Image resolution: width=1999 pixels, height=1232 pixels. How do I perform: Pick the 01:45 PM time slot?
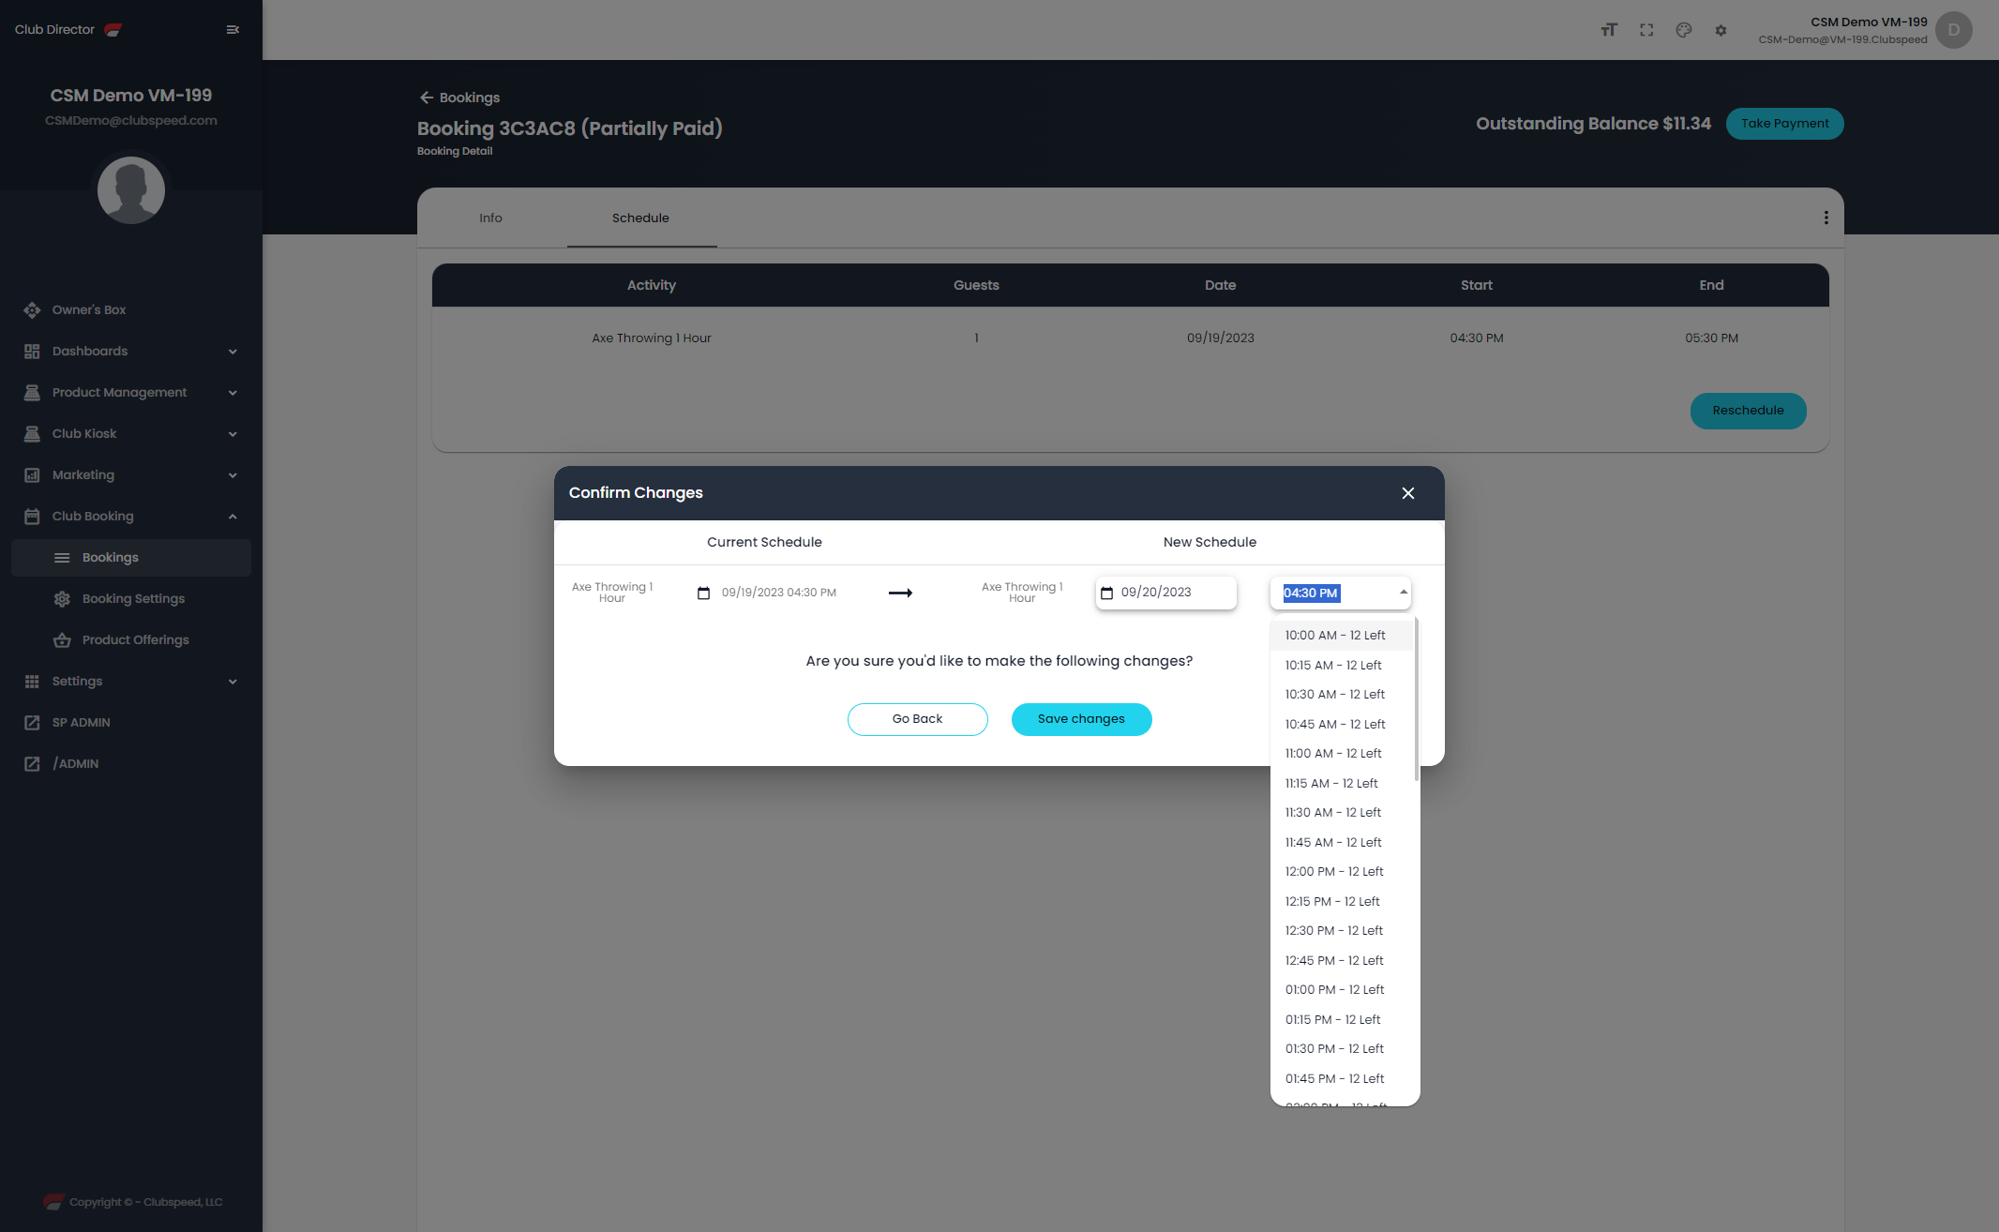[1341, 1079]
